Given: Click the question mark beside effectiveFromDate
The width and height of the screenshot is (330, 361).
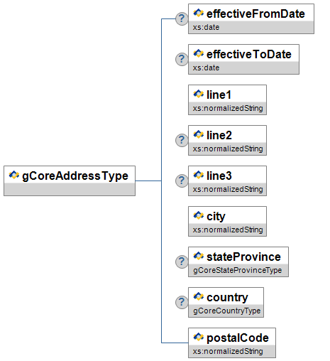Looking at the screenshot, I should (x=182, y=18).
